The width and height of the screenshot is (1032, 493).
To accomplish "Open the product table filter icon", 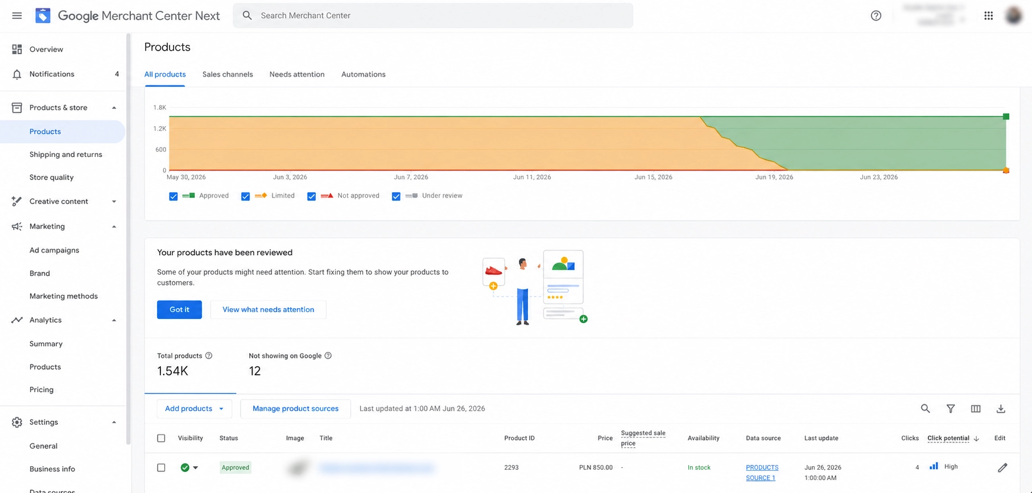I will tap(950, 408).
